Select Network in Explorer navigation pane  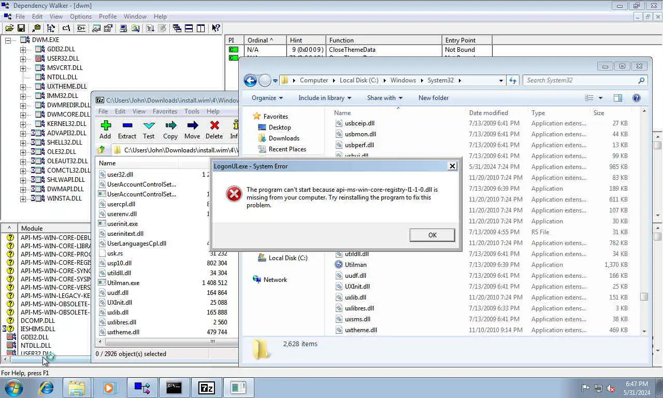tap(275, 280)
